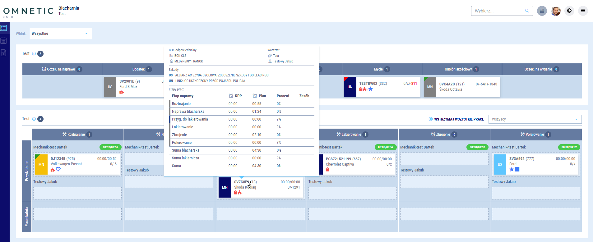Screen dimensions: 593x242
Task: Expand the Widok dropdown showing Wszystkie
Action: pyautogui.click(x=61, y=34)
